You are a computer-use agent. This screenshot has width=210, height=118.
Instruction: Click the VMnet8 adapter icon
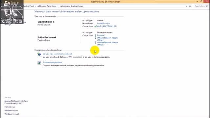(x=95, y=42)
